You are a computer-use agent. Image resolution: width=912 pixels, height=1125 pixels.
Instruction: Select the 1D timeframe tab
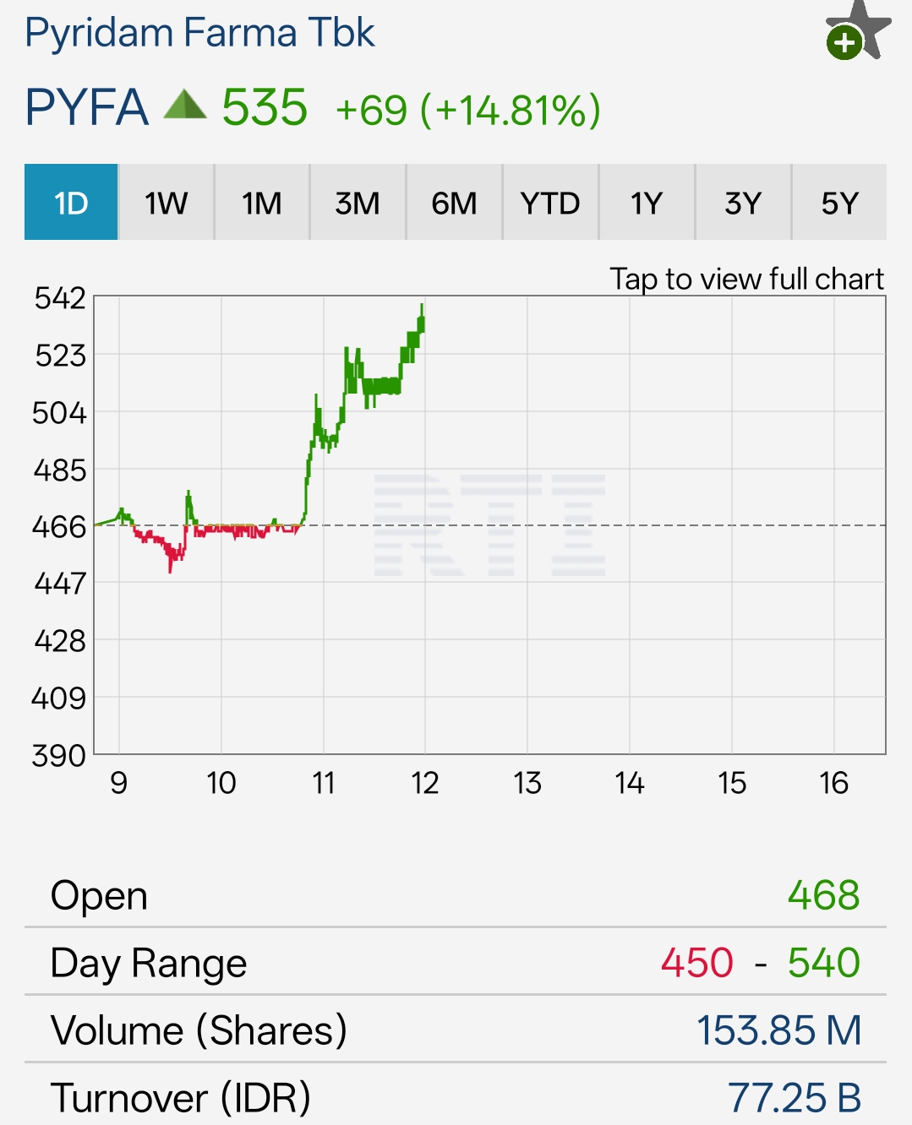coord(71,203)
